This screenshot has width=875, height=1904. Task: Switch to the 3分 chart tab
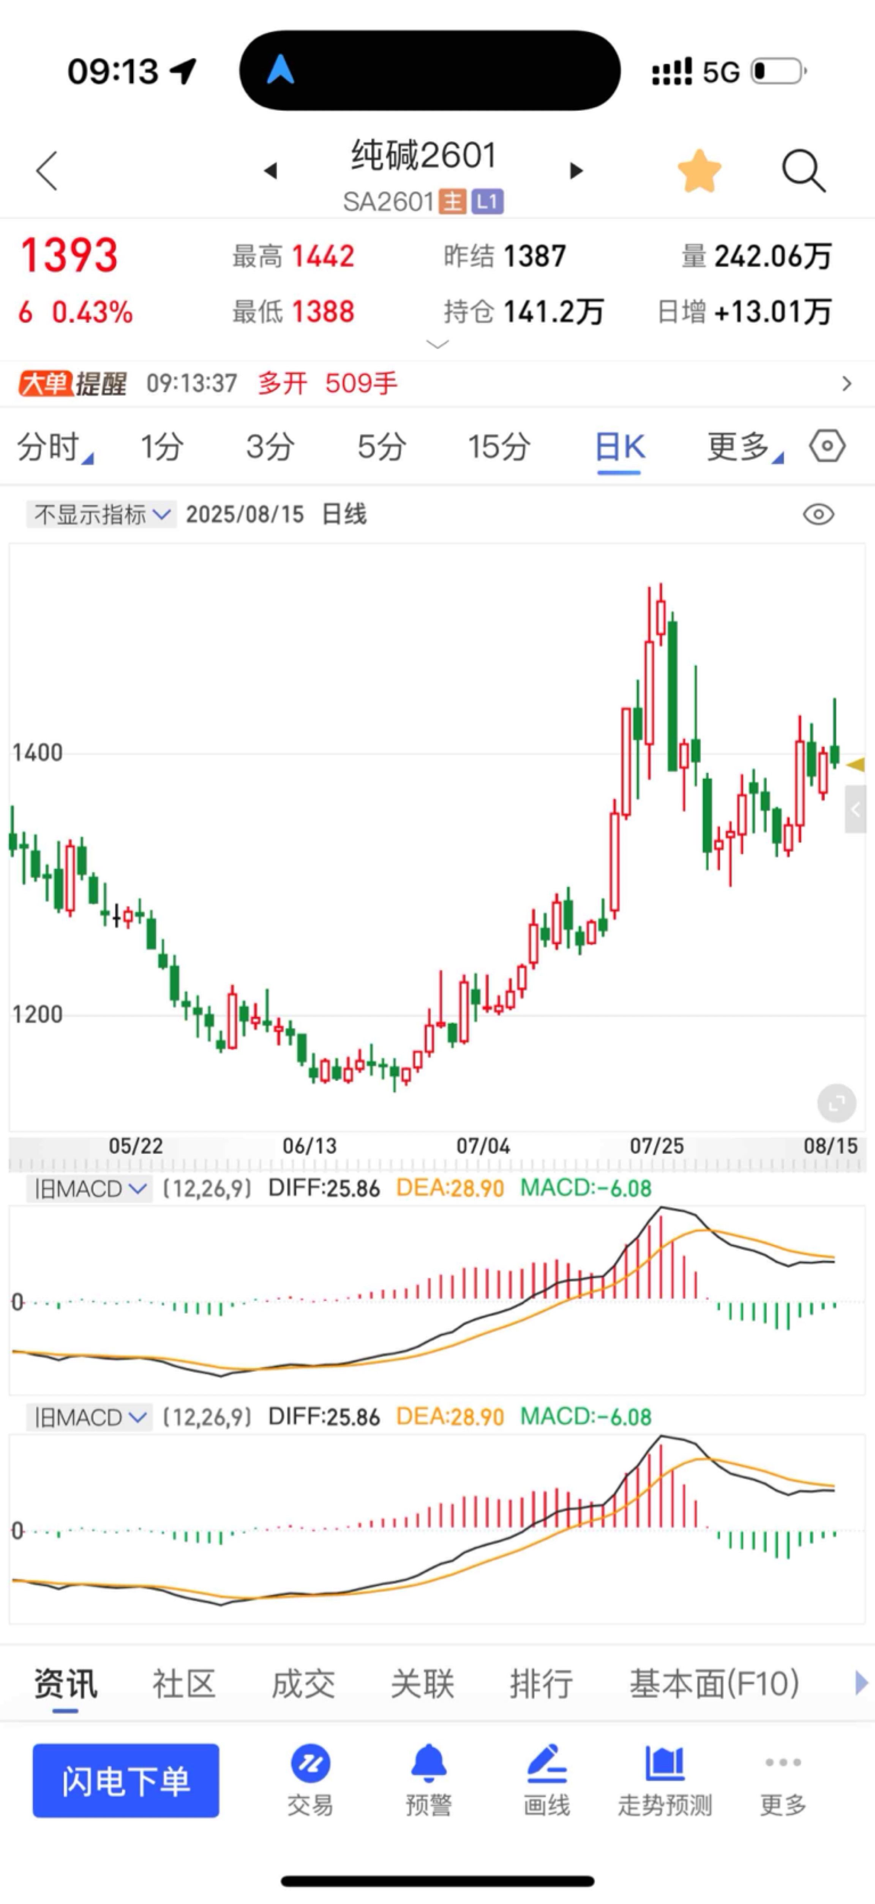point(270,447)
